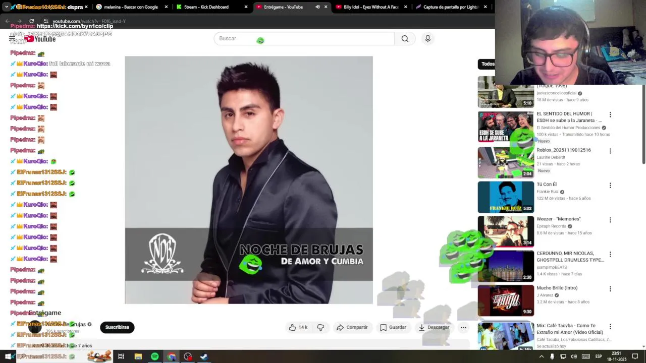Like the video with thumbs up
Screen dimensions: 646x363
(x=298, y=327)
